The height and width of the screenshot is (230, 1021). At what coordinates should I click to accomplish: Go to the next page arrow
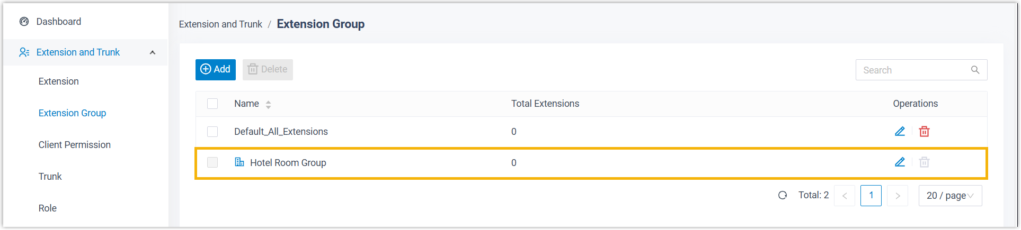pyautogui.click(x=898, y=196)
